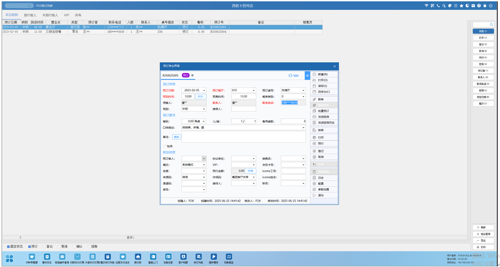500x267 pixels.
Task: Click the mail envelope icon in the title bar
Action: point(473,6)
